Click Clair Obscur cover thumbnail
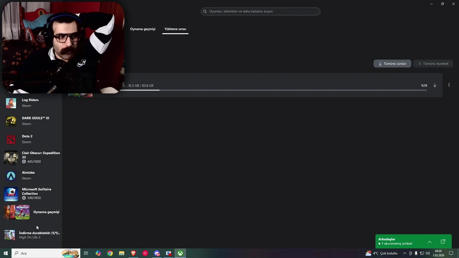The image size is (459, 258). (x=11, y=158)
